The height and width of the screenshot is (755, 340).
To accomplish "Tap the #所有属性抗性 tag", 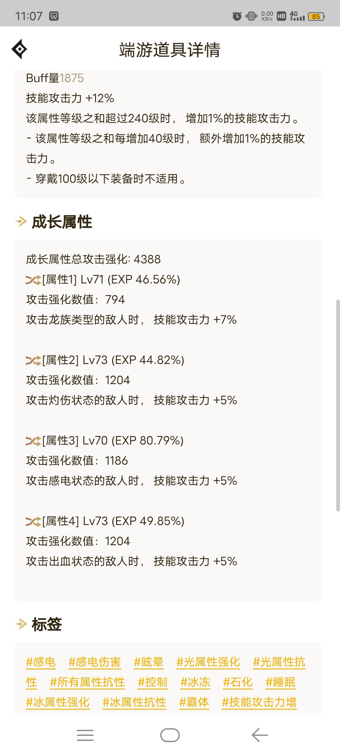I will (87, 682).
